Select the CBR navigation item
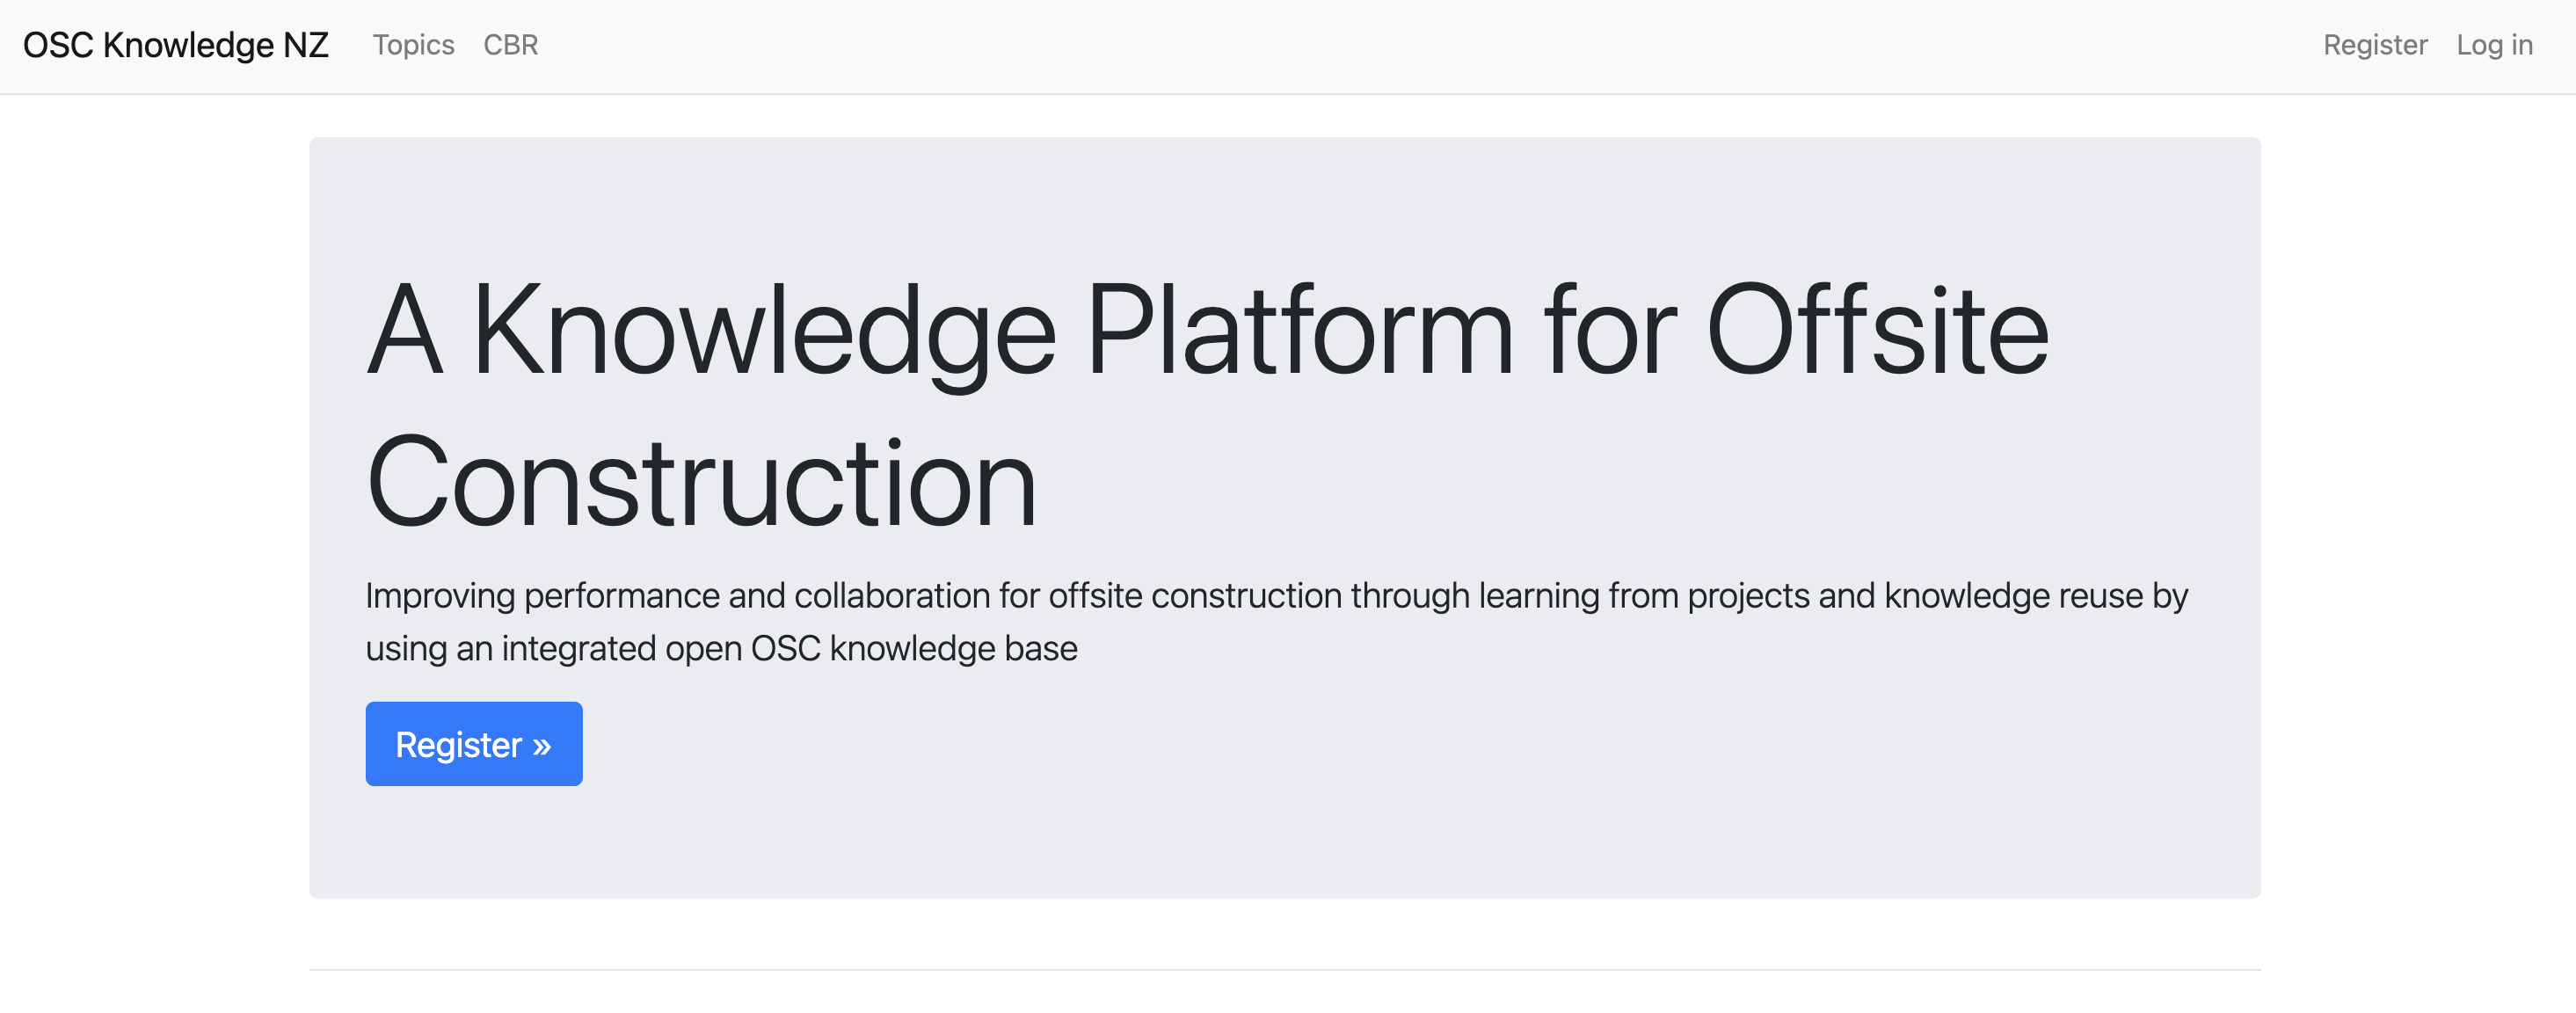 (x=510, y=45)
